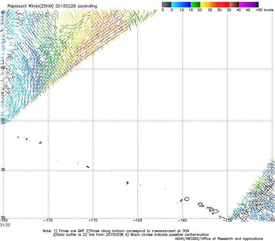275x241 pixels.
Task: Click the -160 longitude axis label
Action: click(182, 220)
